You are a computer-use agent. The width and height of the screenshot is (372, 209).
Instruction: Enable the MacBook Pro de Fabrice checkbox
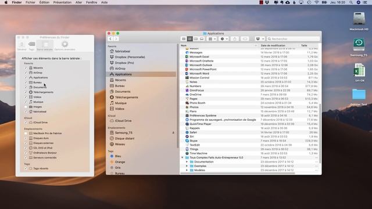pyautogui.click(x=26, y=134)
